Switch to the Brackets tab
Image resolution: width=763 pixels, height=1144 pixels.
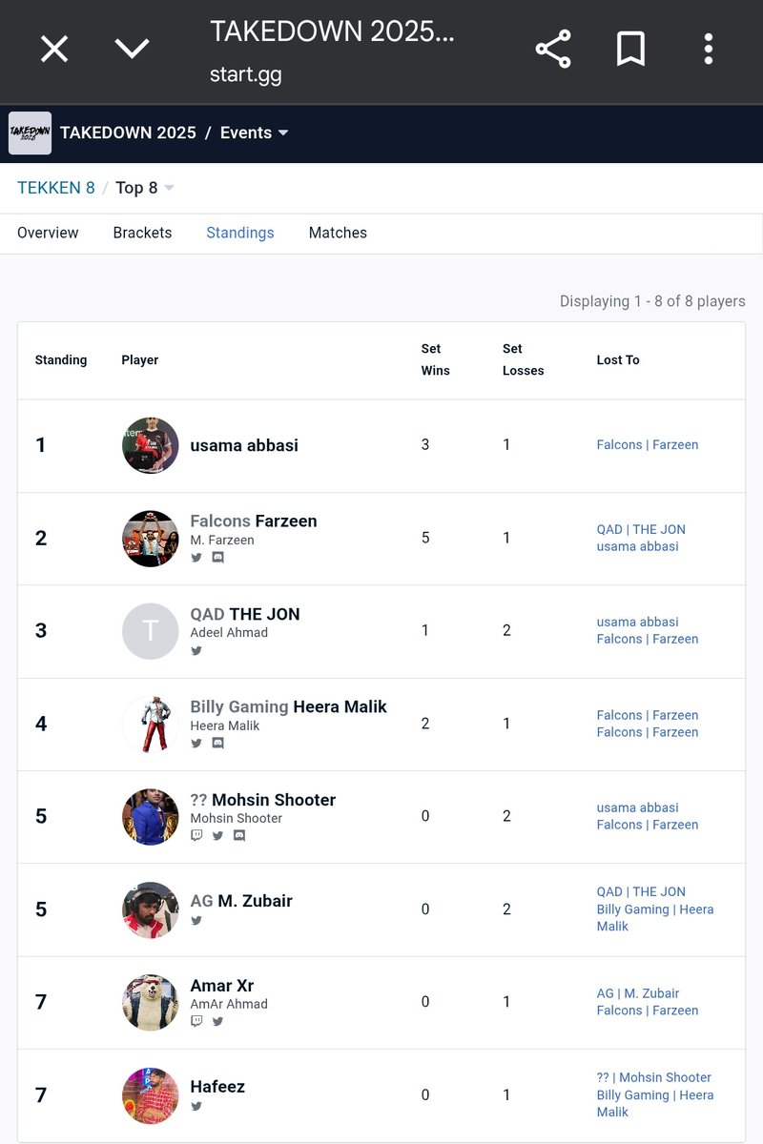point(142,233)
